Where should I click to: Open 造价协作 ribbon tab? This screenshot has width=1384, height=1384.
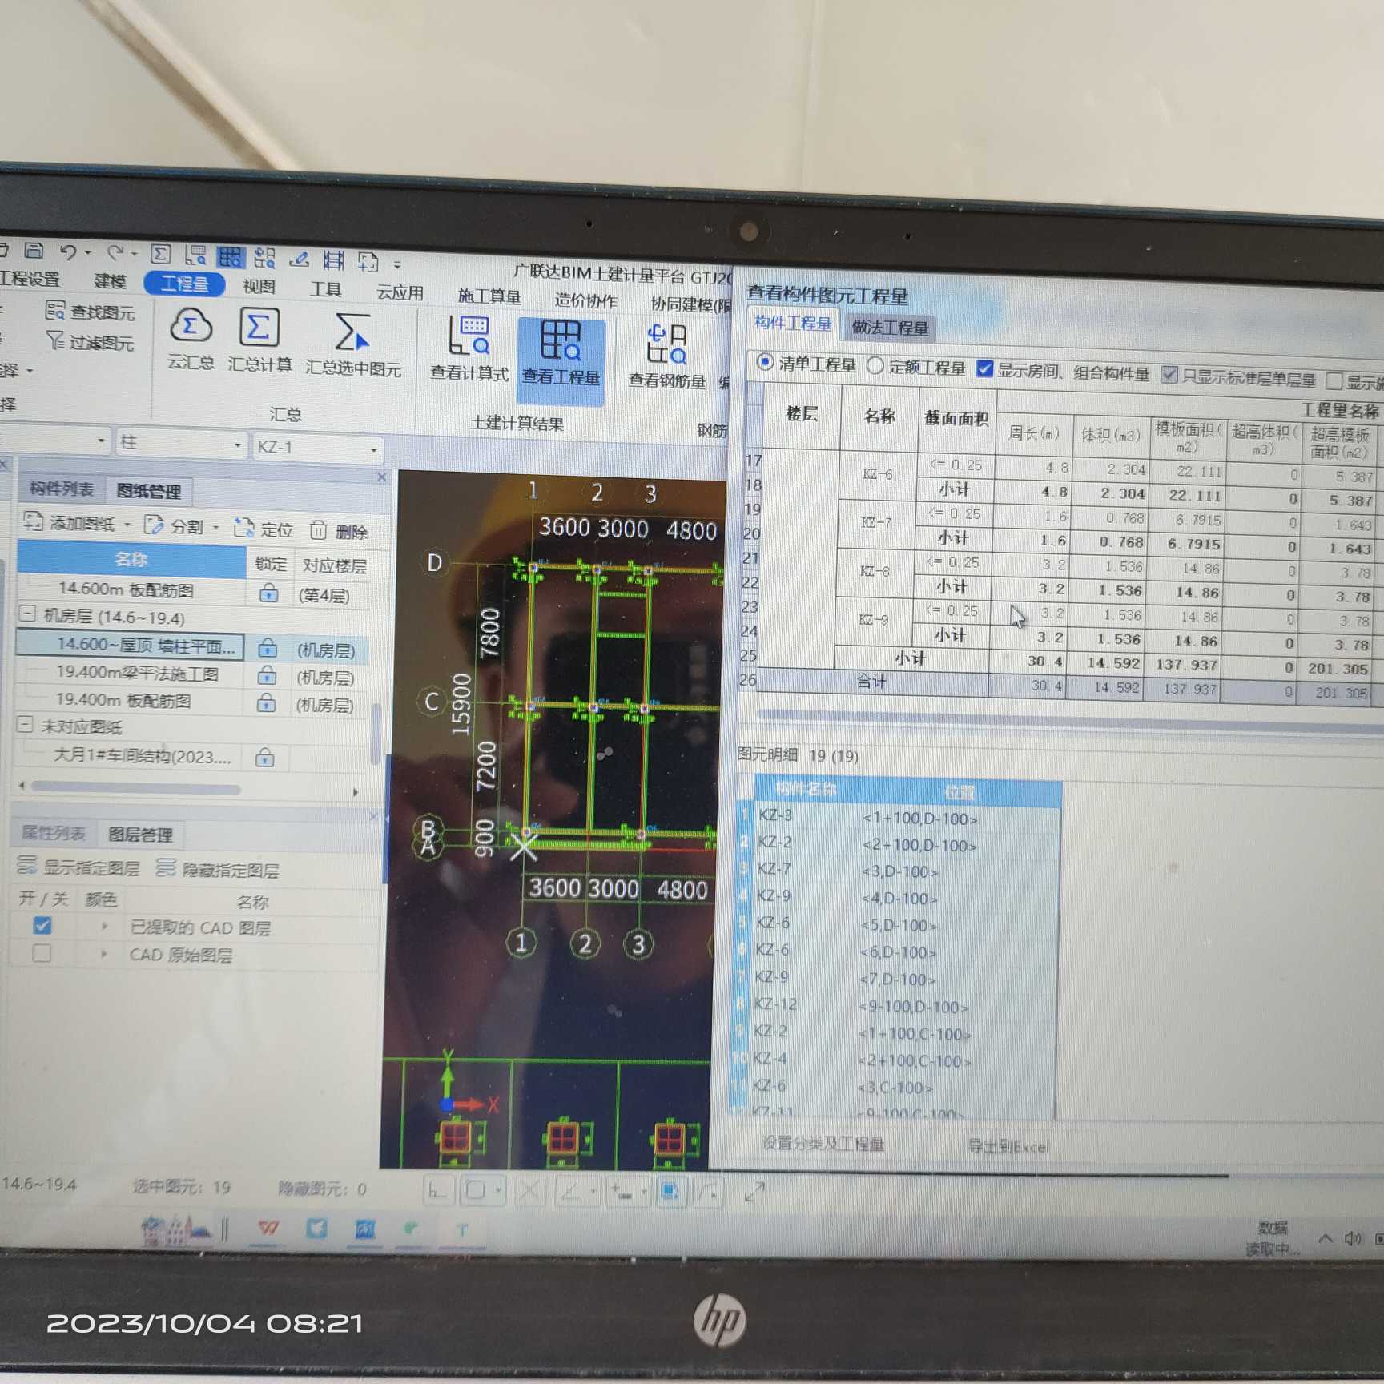point(585,300)
